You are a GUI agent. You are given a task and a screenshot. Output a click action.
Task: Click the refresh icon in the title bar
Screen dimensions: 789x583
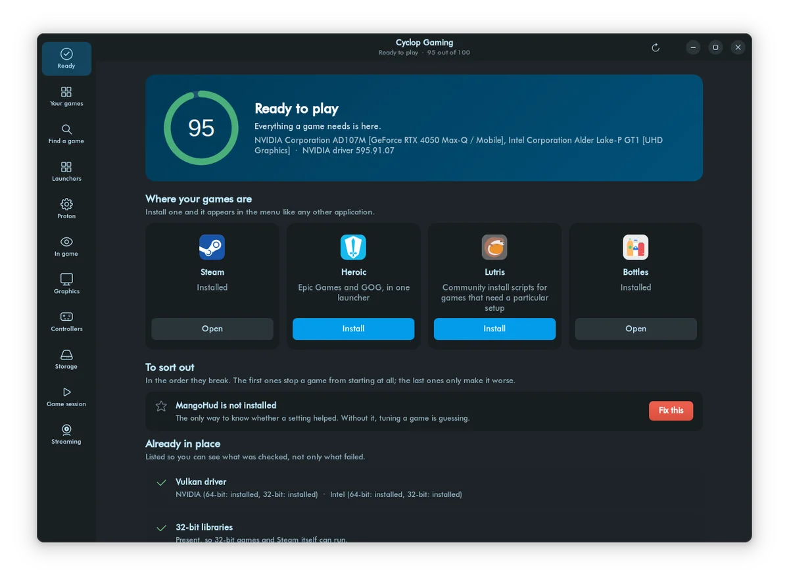coord(655,47)
